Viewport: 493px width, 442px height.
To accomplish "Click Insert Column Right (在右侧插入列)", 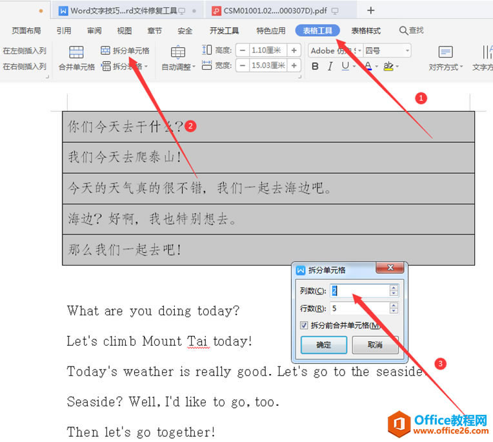I will coord(25,67).
